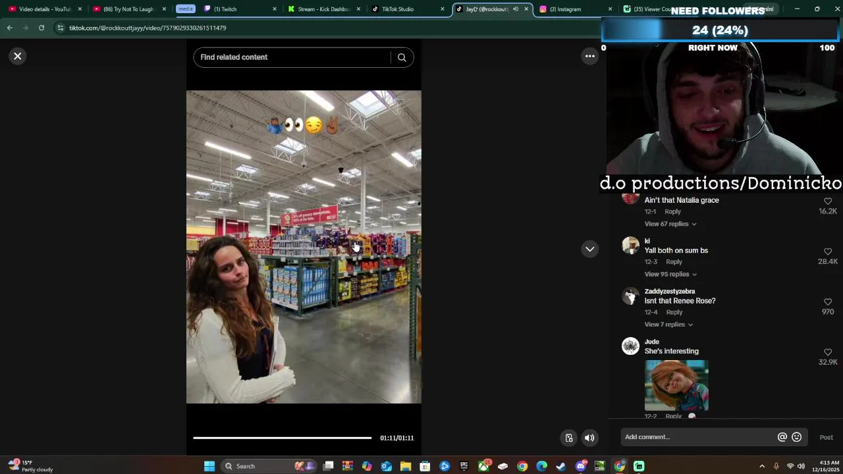This screenshot has height=474, width=843.
Task: Open Xbox app from the taskbar
Action: 483,466
